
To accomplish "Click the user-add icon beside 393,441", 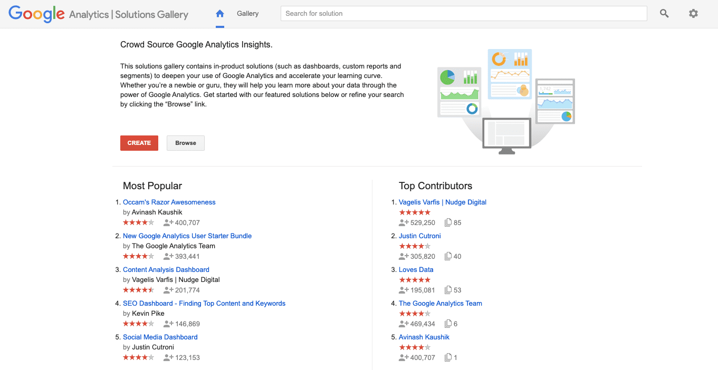I will click(168, 256).
